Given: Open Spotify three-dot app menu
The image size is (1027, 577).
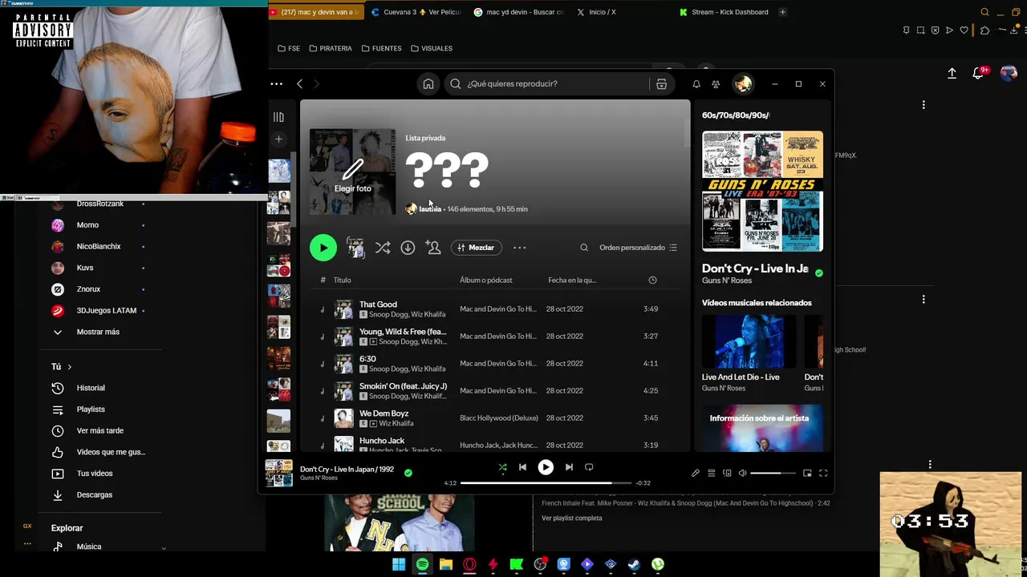Looking at the screenshot, I should [x=276, y=83].
